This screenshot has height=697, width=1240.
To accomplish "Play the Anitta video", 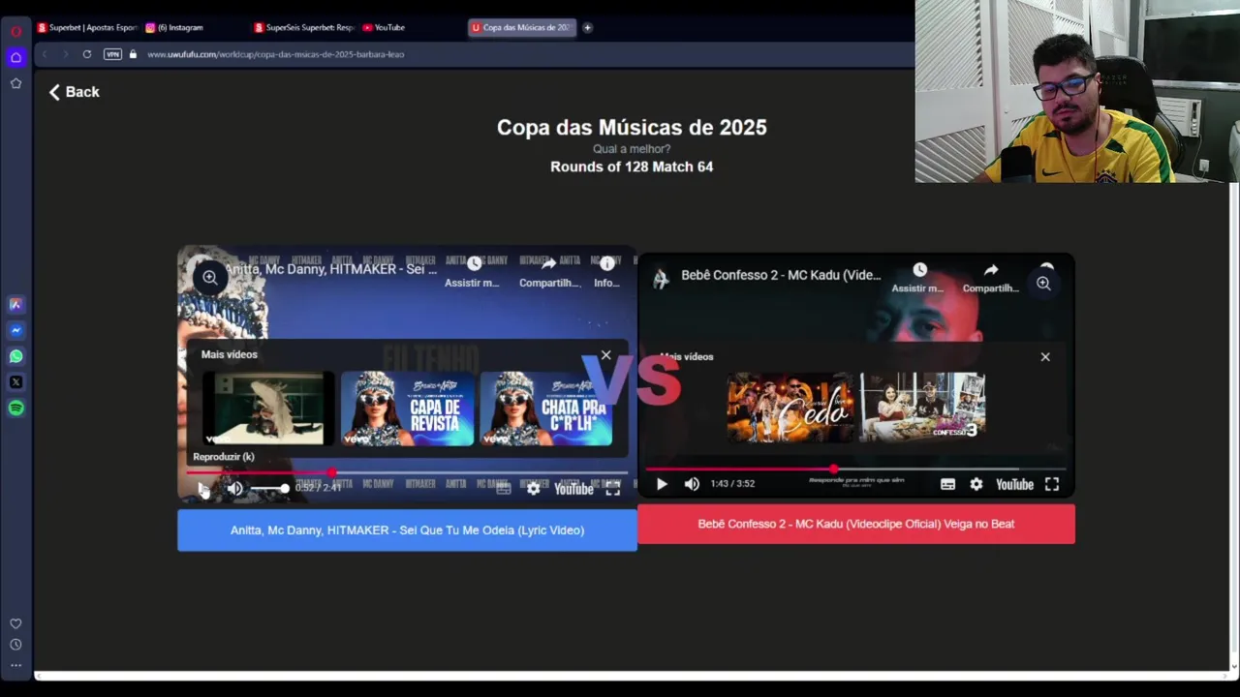I will pyautogui.click(x=202, y=488).
